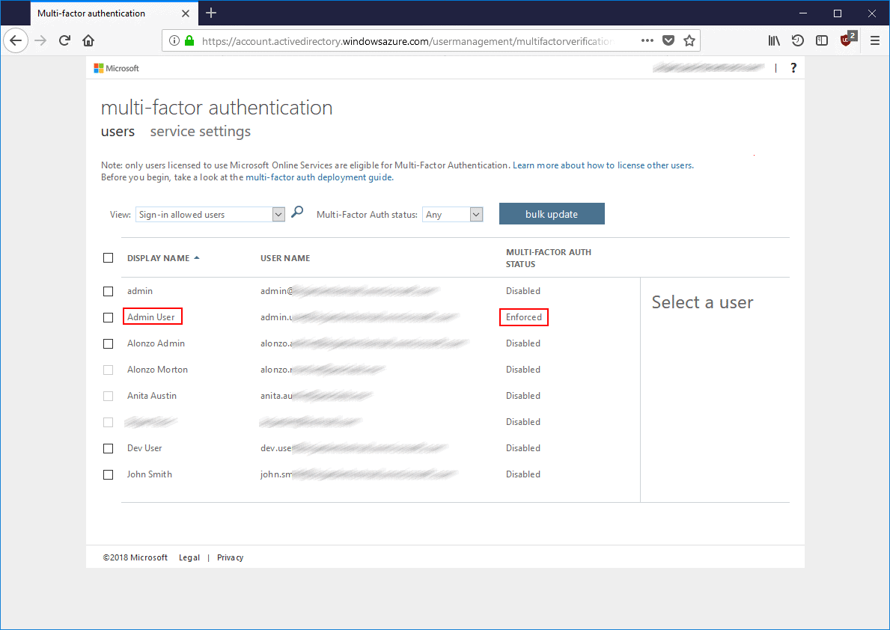
Task: Click the bulk update button
Action: click(552, 213)
